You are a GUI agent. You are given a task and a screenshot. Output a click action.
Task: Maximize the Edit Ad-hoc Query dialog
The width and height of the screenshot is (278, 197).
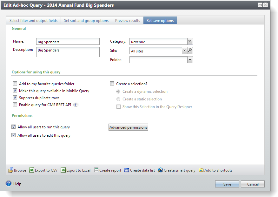260,5
